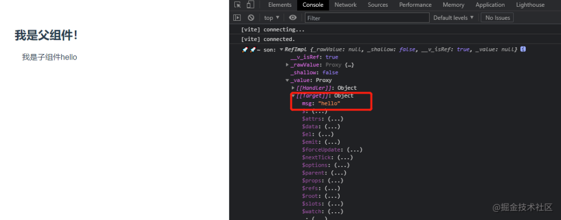Screen dimensions: 561x220
Task: Collapse the [[Target]] Object node
Action: (293, 96)
